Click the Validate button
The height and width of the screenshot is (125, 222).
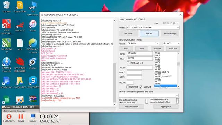[157, 49]
